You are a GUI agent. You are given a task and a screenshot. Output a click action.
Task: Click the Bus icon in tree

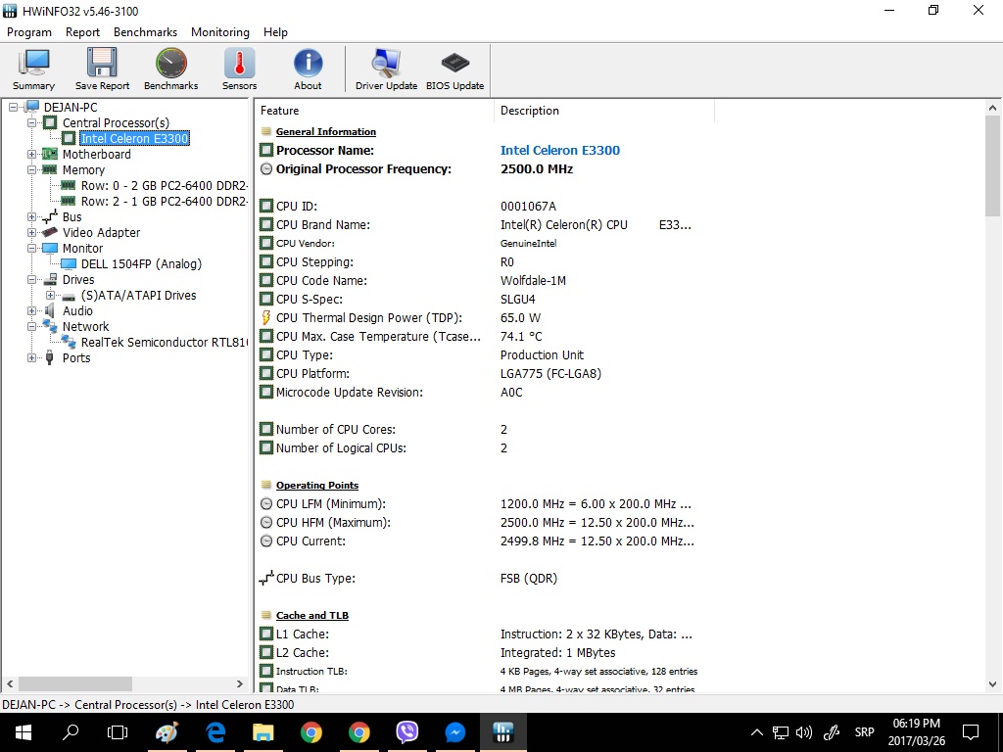tap(50, 216)
